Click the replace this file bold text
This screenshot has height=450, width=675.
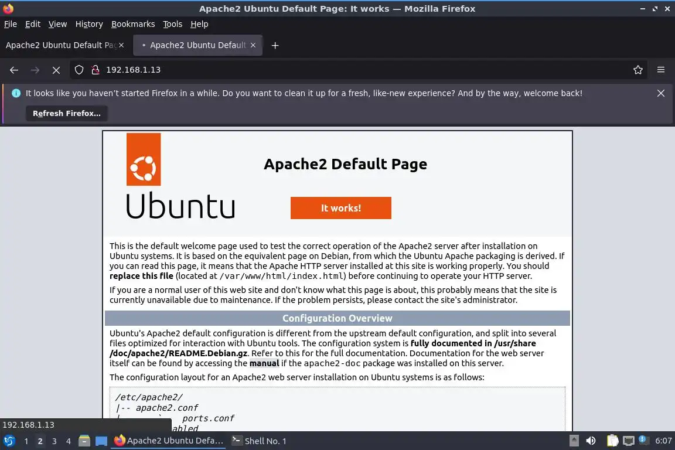(141, 276)
